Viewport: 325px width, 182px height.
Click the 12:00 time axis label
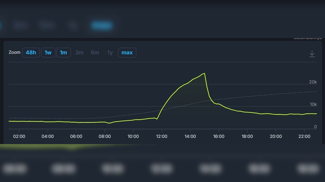point(162,136)
